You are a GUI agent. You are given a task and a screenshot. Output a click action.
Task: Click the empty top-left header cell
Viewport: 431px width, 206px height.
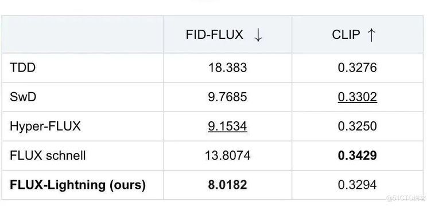tap(83, 34)
